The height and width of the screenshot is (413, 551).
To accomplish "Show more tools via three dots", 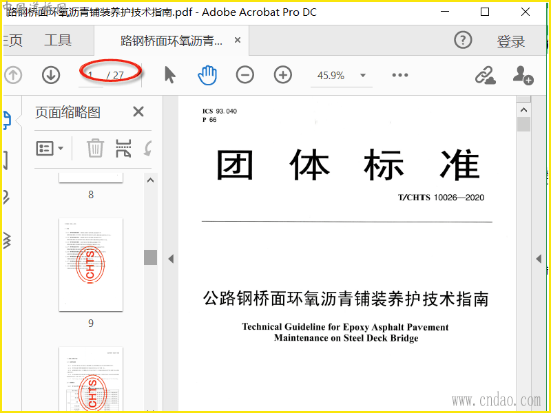I will coord(400,75).
